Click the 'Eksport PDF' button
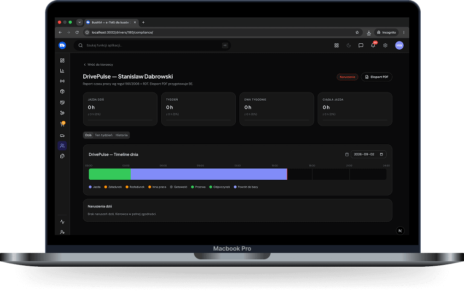Screen dimensions: 464x292 pyautogui.click(x=377, y=77)
